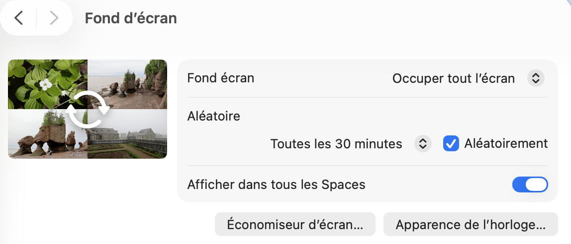Click chevrons beside "Toutes les 30 minutes"

[x=422, y=144]
